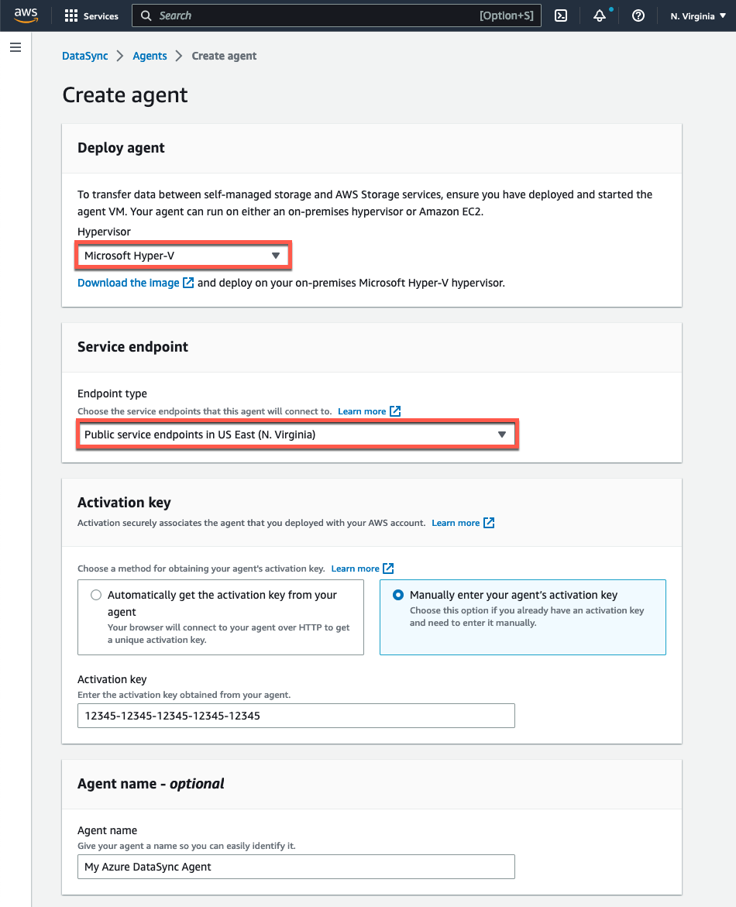Image resolution: width=736 pixels, height=907 pixels.
Task: Open the N. Virginia region selector
Action: tap(696, 15)
